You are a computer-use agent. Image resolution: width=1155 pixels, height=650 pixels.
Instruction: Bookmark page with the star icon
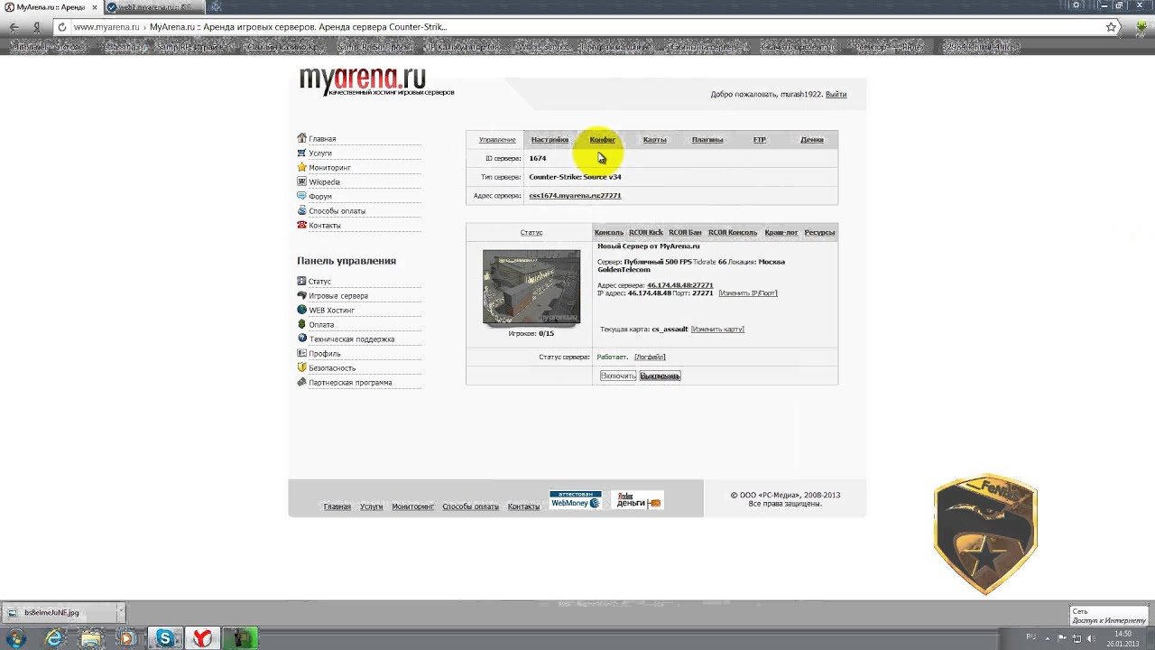click(x=1112, y=27)
